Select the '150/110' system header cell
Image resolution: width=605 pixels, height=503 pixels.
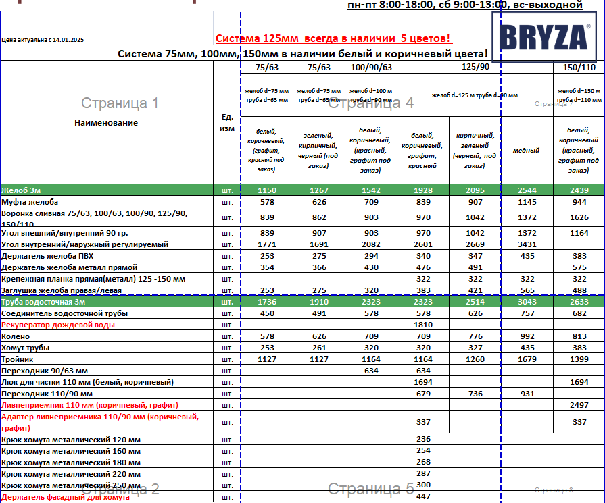tap(579, 67)
